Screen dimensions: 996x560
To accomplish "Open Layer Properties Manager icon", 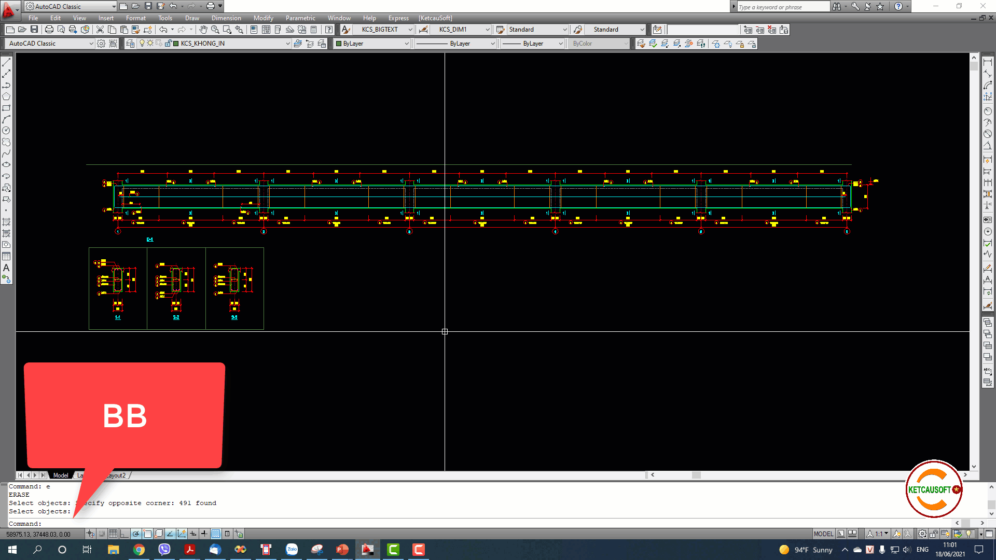I will pos(130,44).
